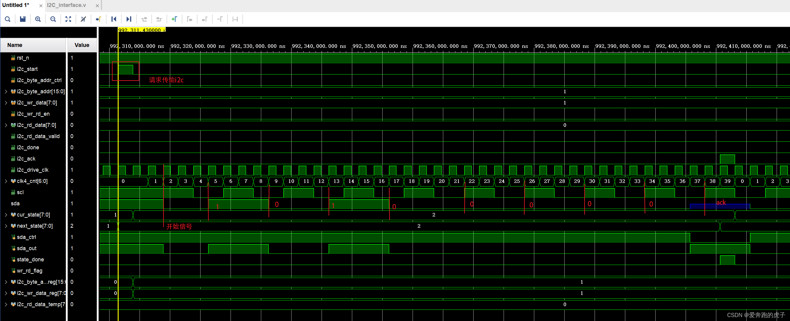This screenshot has height=321, width=790.
Task: Click the Value column header
Action: pos(82,45)
